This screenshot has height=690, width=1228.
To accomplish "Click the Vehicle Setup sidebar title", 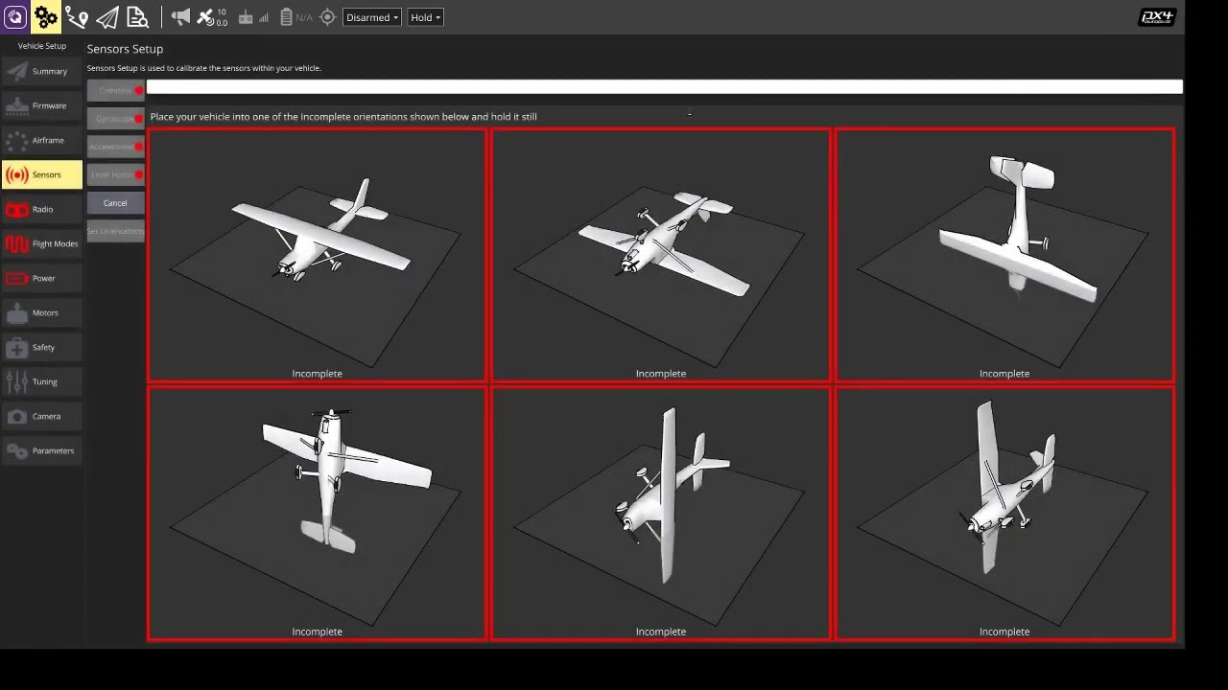I will (42, 46).
